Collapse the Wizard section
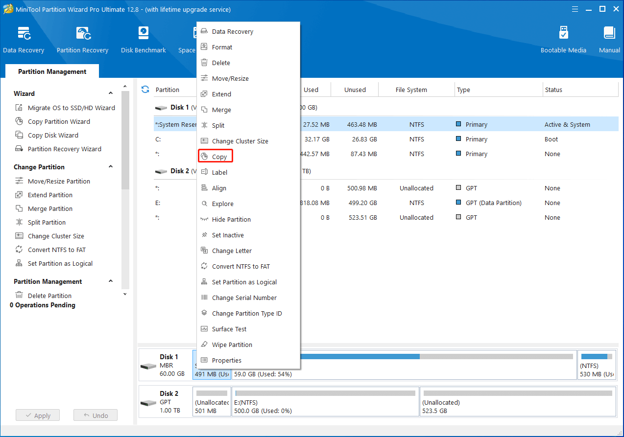 pos(111,93)
